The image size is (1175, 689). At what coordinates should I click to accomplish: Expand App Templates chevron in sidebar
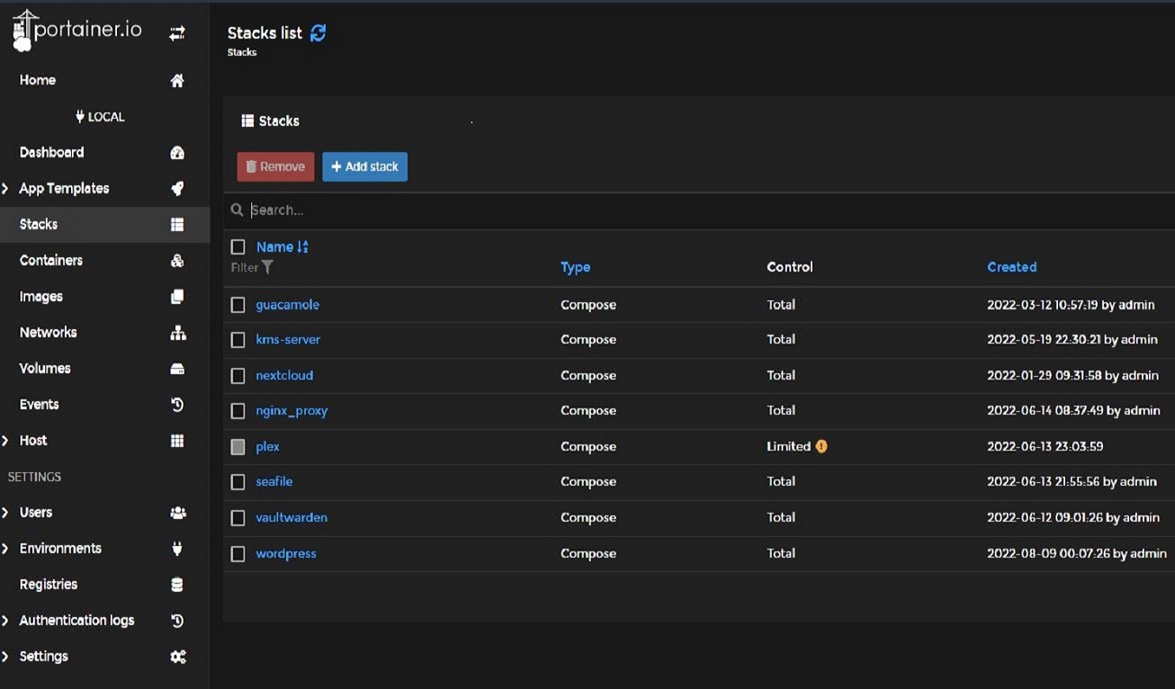[x=5, y=188]
